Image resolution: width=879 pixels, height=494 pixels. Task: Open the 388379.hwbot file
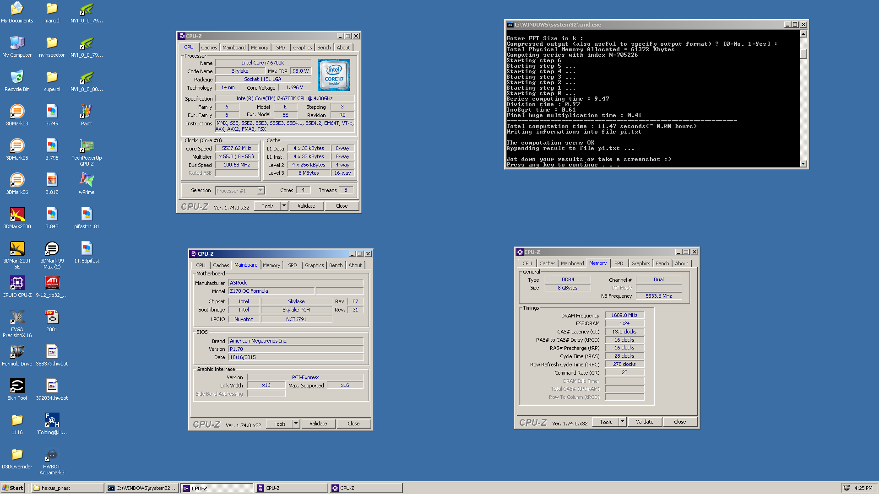[52, 355]
